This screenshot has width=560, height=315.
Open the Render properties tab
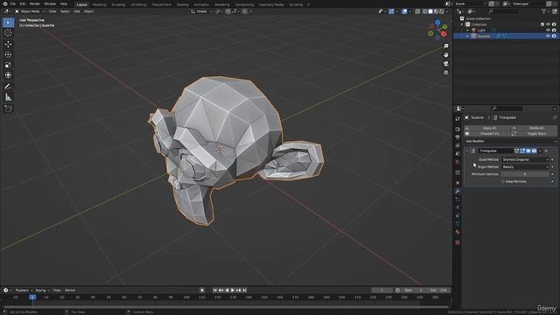click(458, 129)
